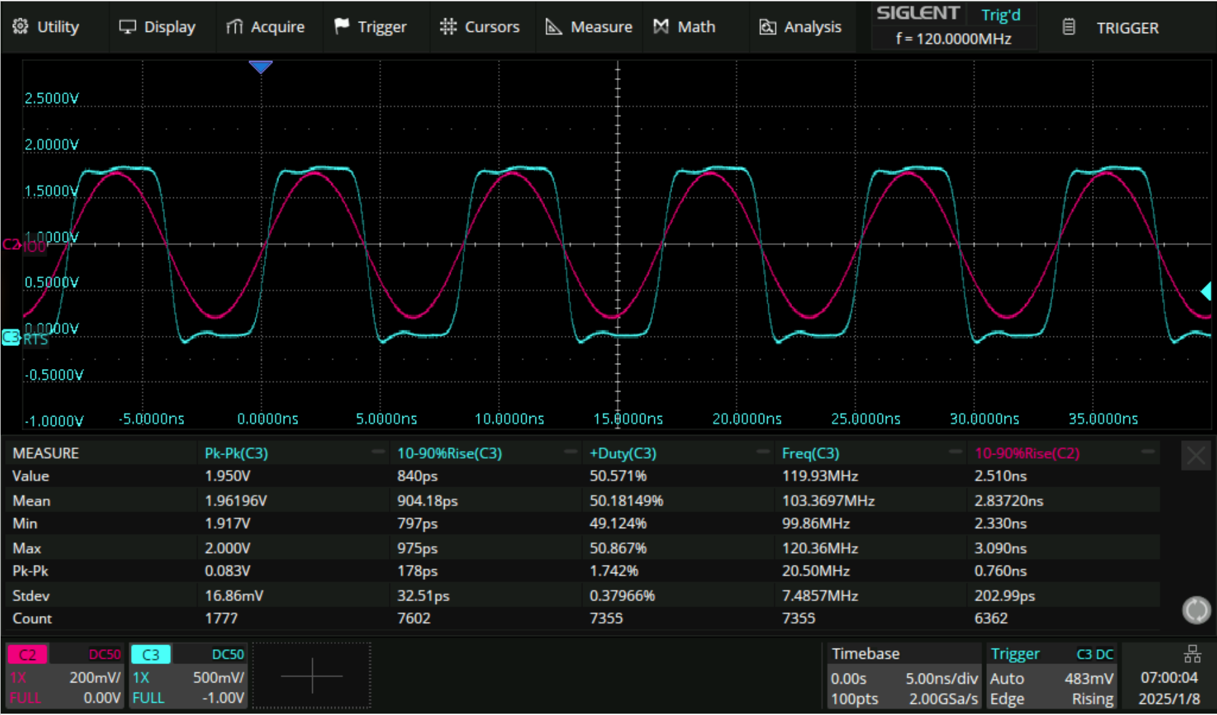Image resolution: width=1217 pixels, height=715 pixels.
Task: Open the Utility menu
Action: pos(46,27)
